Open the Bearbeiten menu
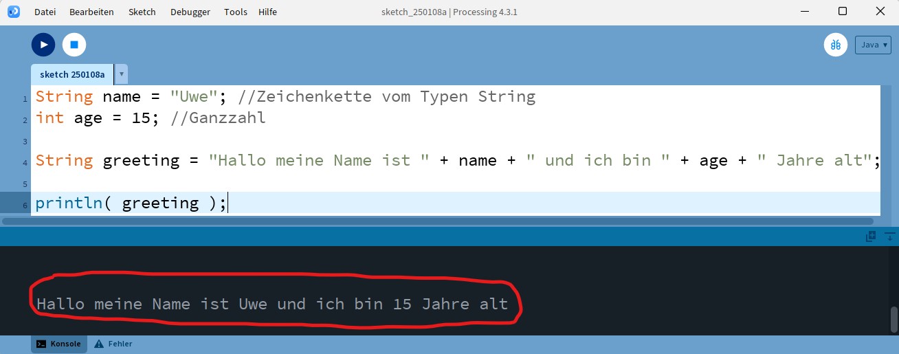The image size is (899, 354). [x=91, y=12]
